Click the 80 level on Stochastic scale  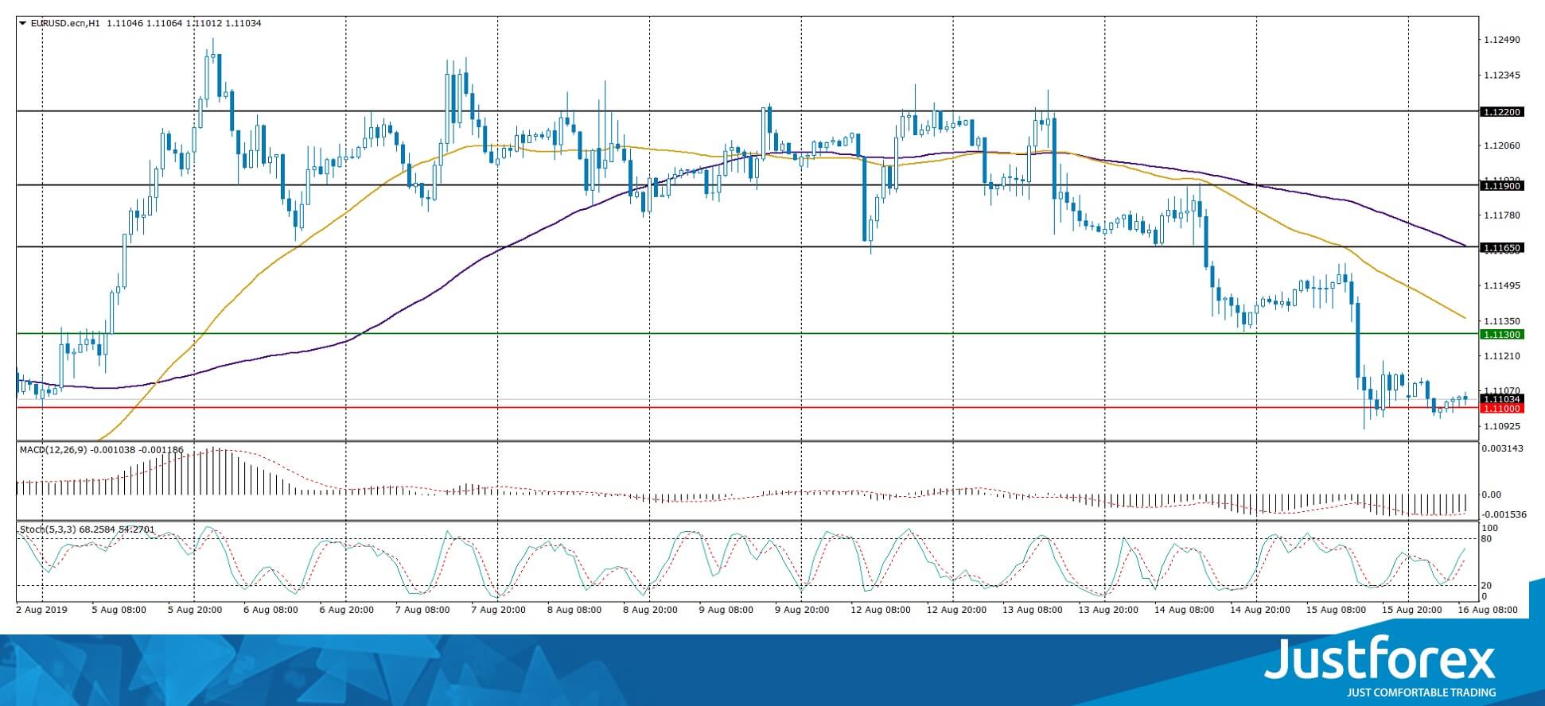point(1485,539)
